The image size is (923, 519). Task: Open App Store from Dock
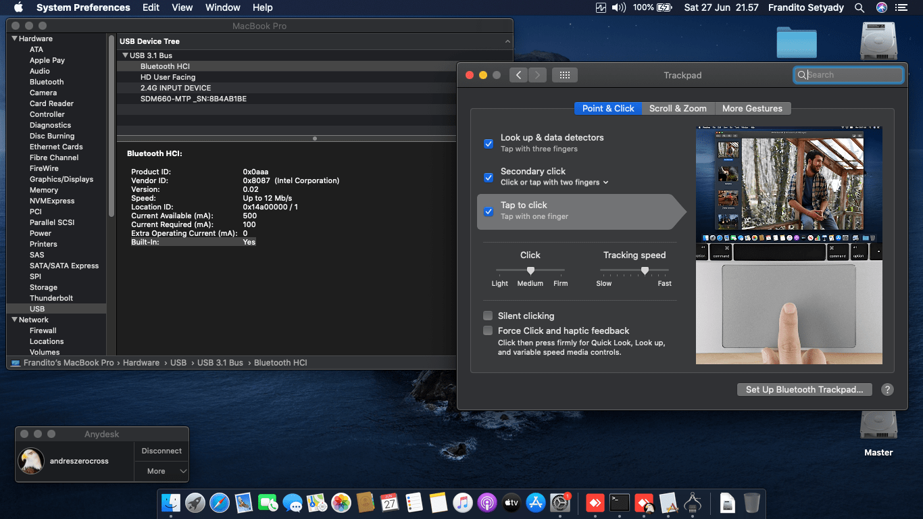coord(536,503)
